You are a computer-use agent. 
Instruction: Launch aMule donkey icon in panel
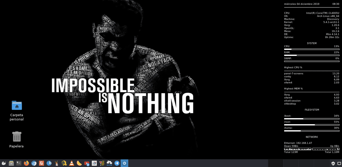[57, 163]
